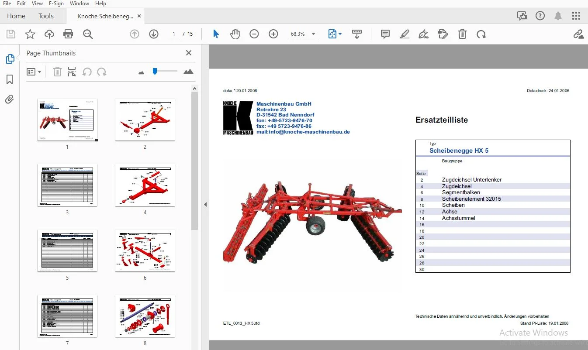
Task: Print the document using printer icon
Action: click(x=68, y=34)
